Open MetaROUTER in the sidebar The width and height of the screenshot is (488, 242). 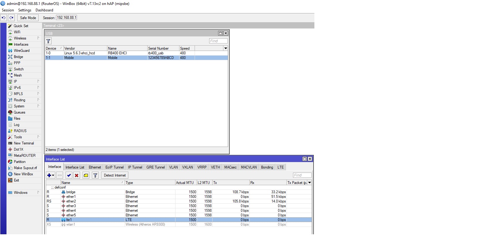click(x=24, y=156)
